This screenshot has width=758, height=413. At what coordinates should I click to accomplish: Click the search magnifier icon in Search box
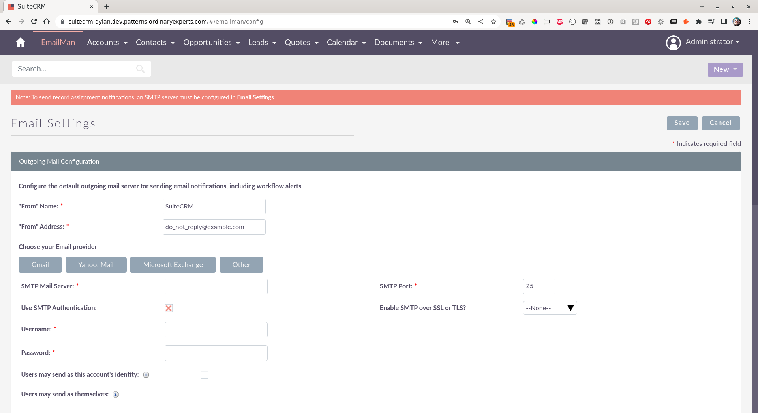coord(140,69)
